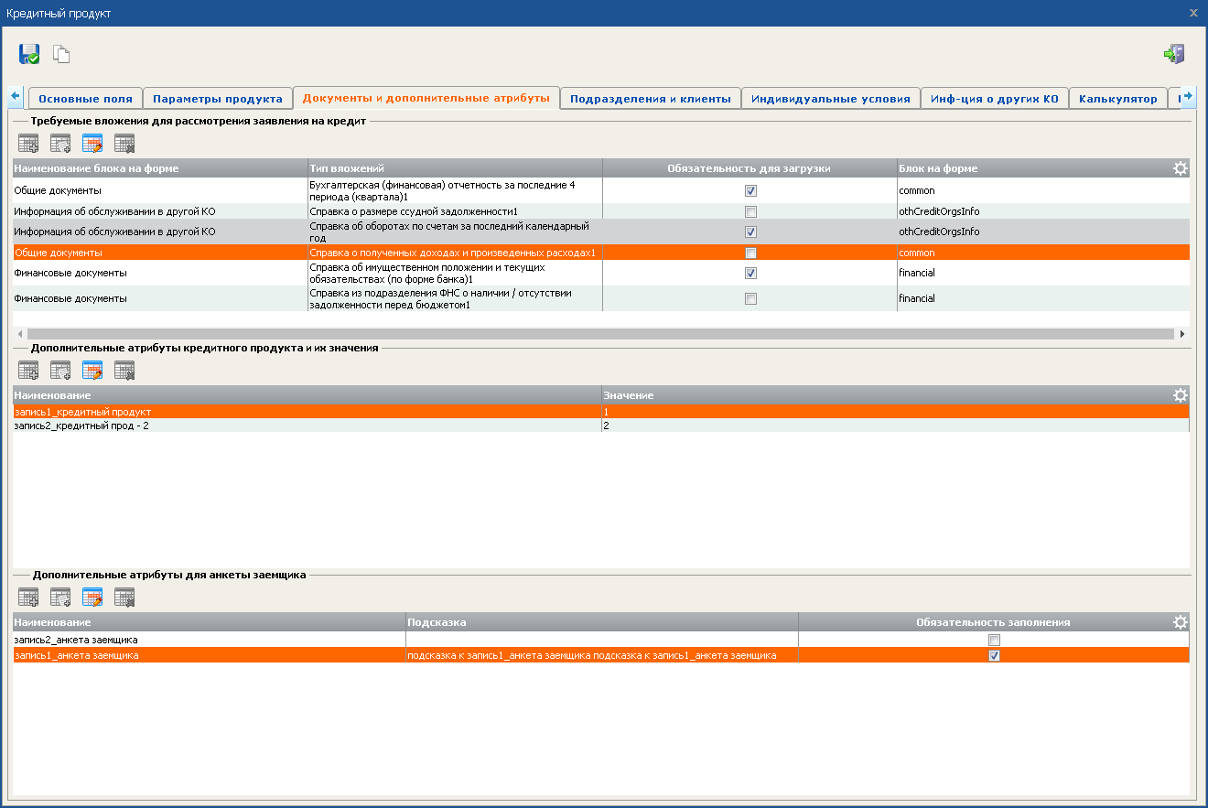Open column settings gear of required attachments table
This screenshot has height=808, width=1208.
coord(1181,168)
